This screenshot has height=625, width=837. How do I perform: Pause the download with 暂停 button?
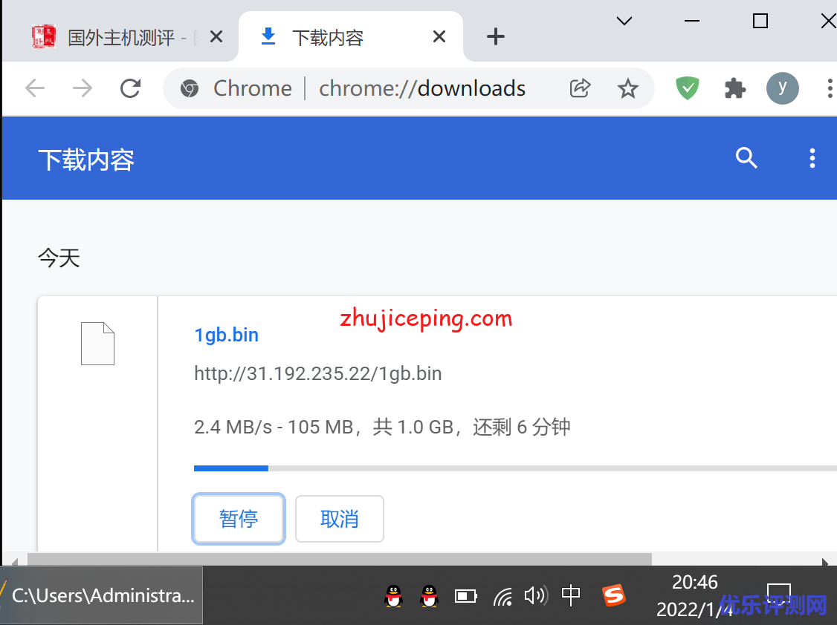[x=239, y=519]
